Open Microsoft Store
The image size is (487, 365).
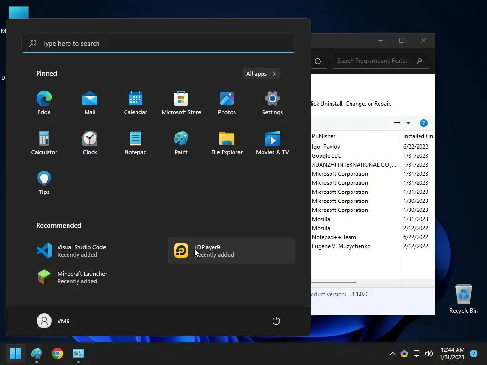click(181, 103)
